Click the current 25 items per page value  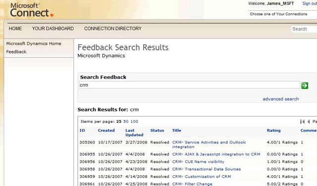(x=119, y=122)
